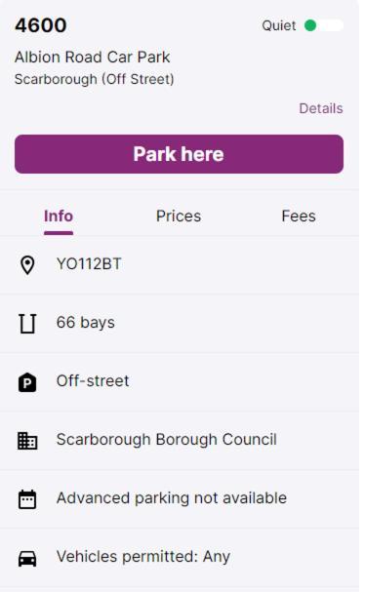This screenshot has width=365, height=592.
Task: Click Scarborough Borough Council operator row
Action: pyautogui.click(x=180, y=441)
